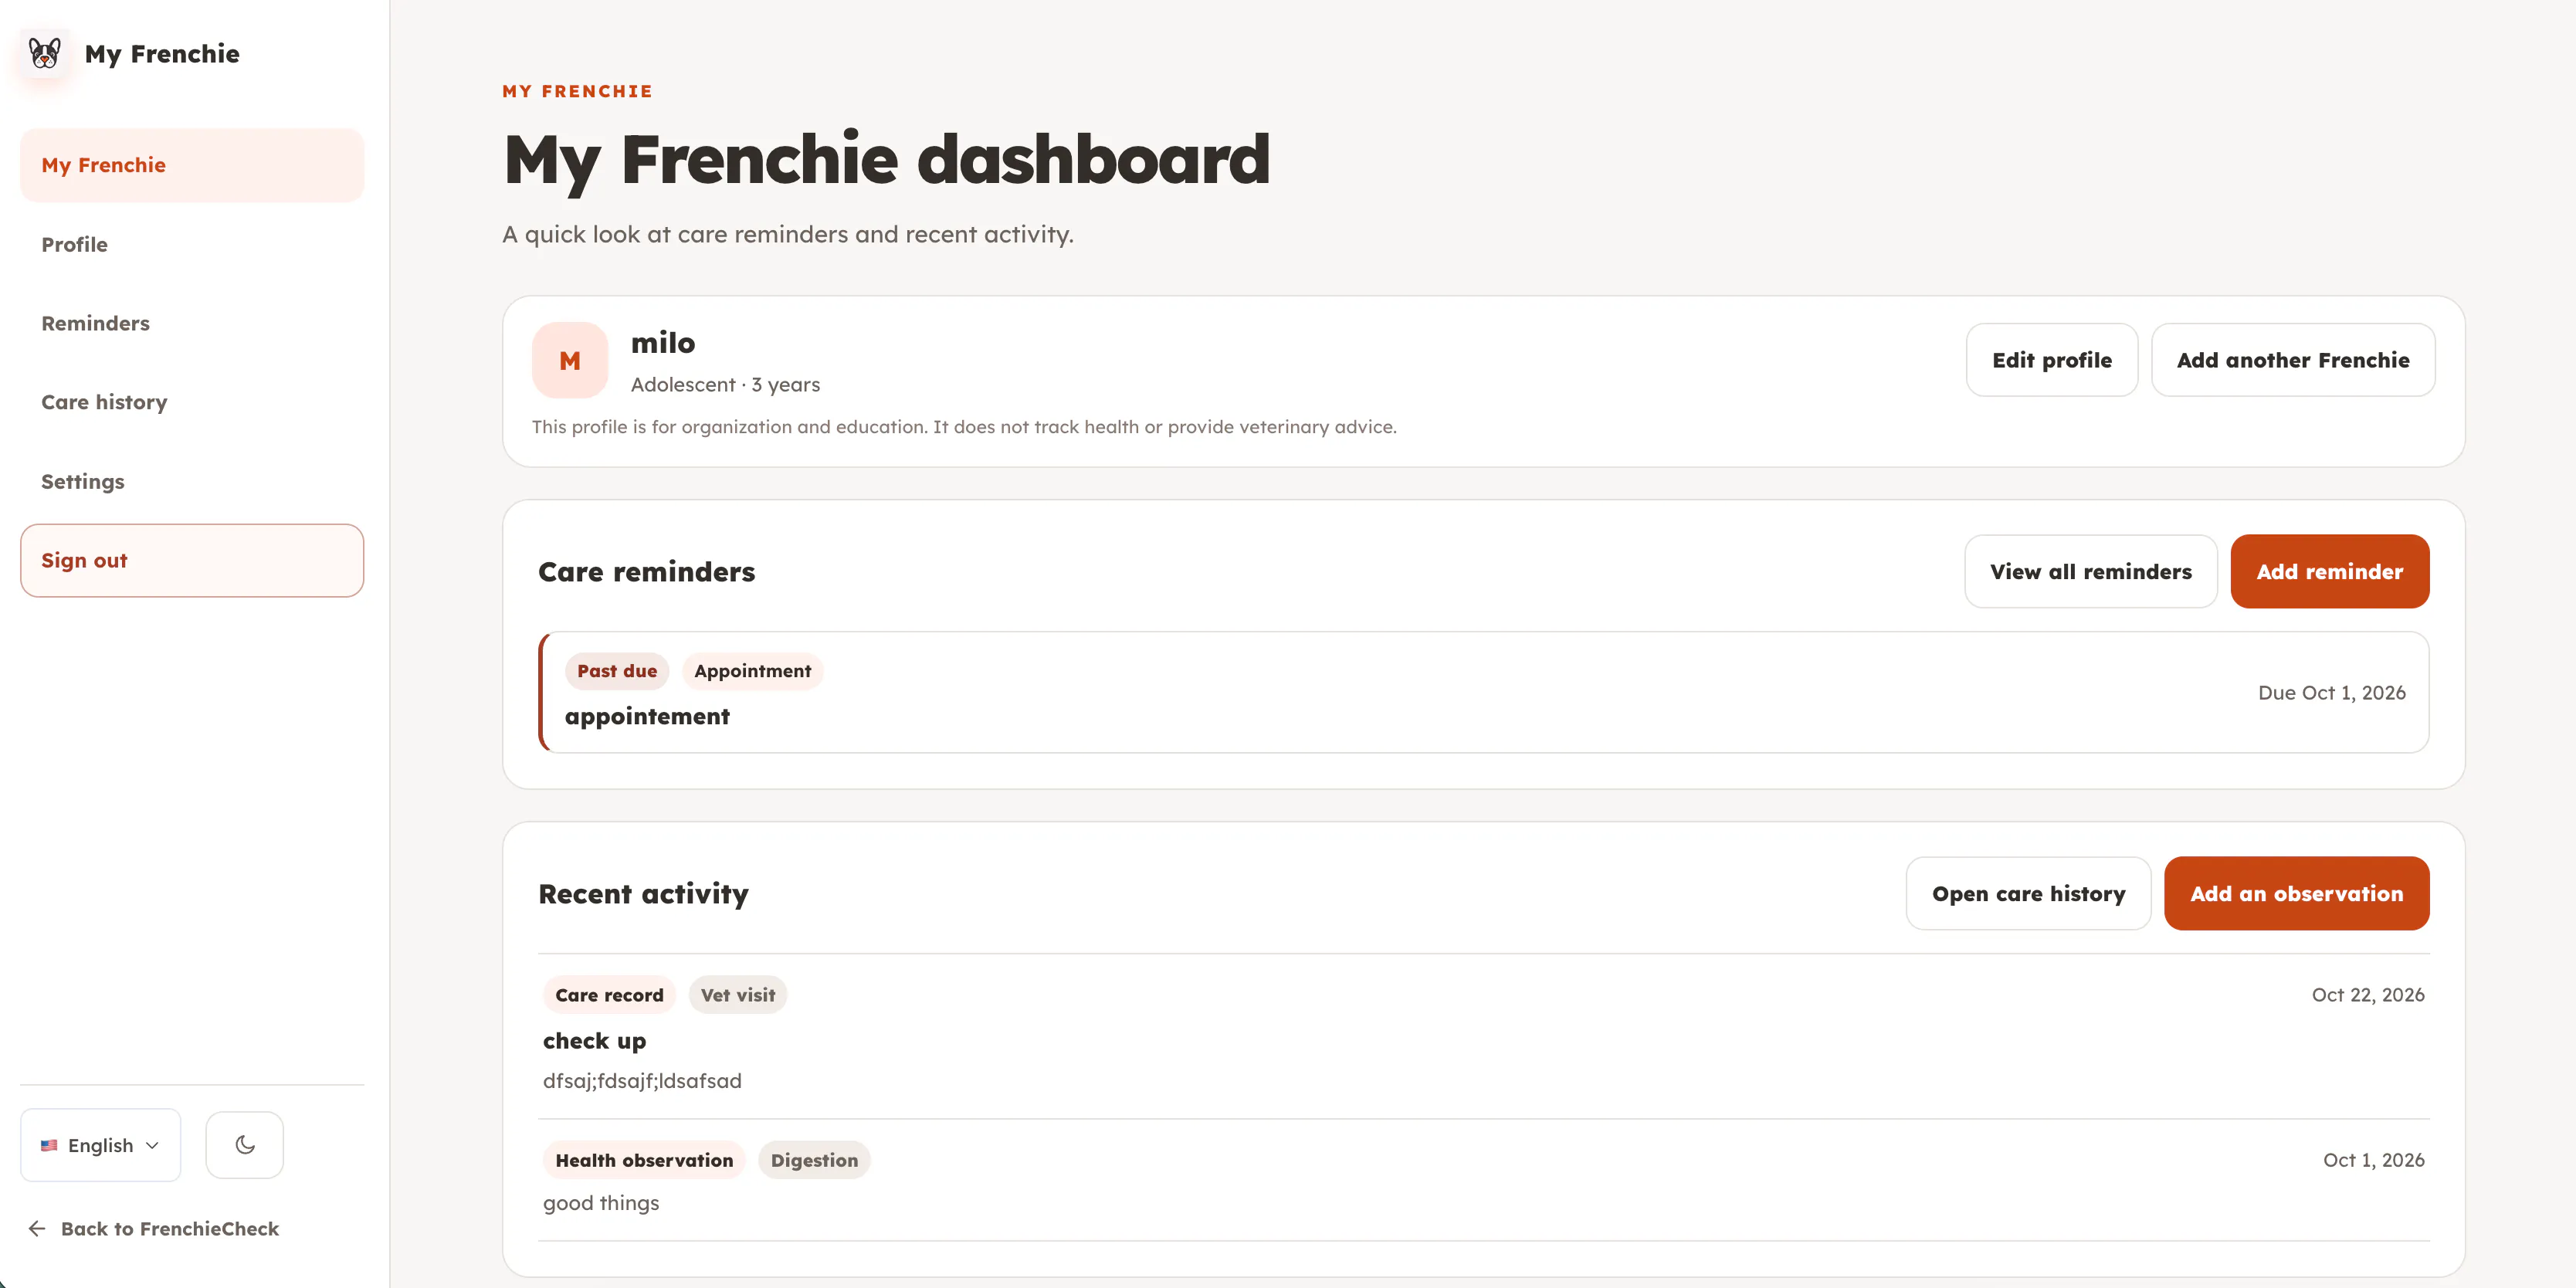Image resolution: width=2576 pixels, height=1288 pixels.
Task: Open the check up activity entry
Action: pos(1484,1037)
